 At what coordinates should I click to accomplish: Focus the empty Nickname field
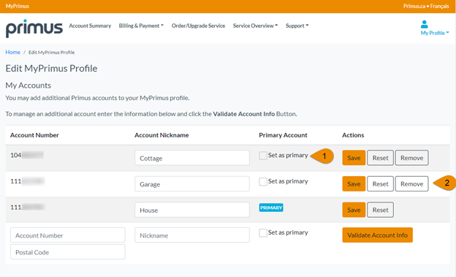[x=192, y=235]
